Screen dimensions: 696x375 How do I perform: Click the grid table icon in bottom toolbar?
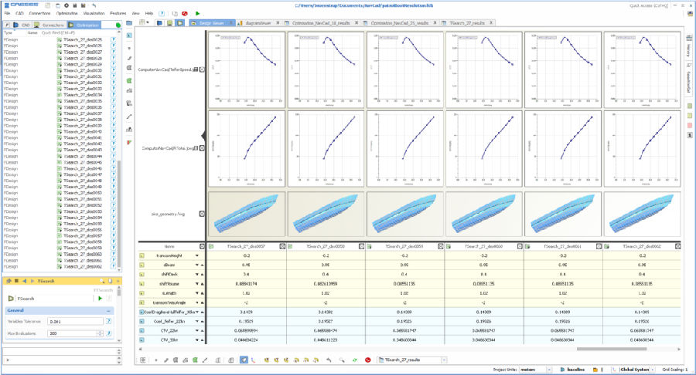(230, 360)
